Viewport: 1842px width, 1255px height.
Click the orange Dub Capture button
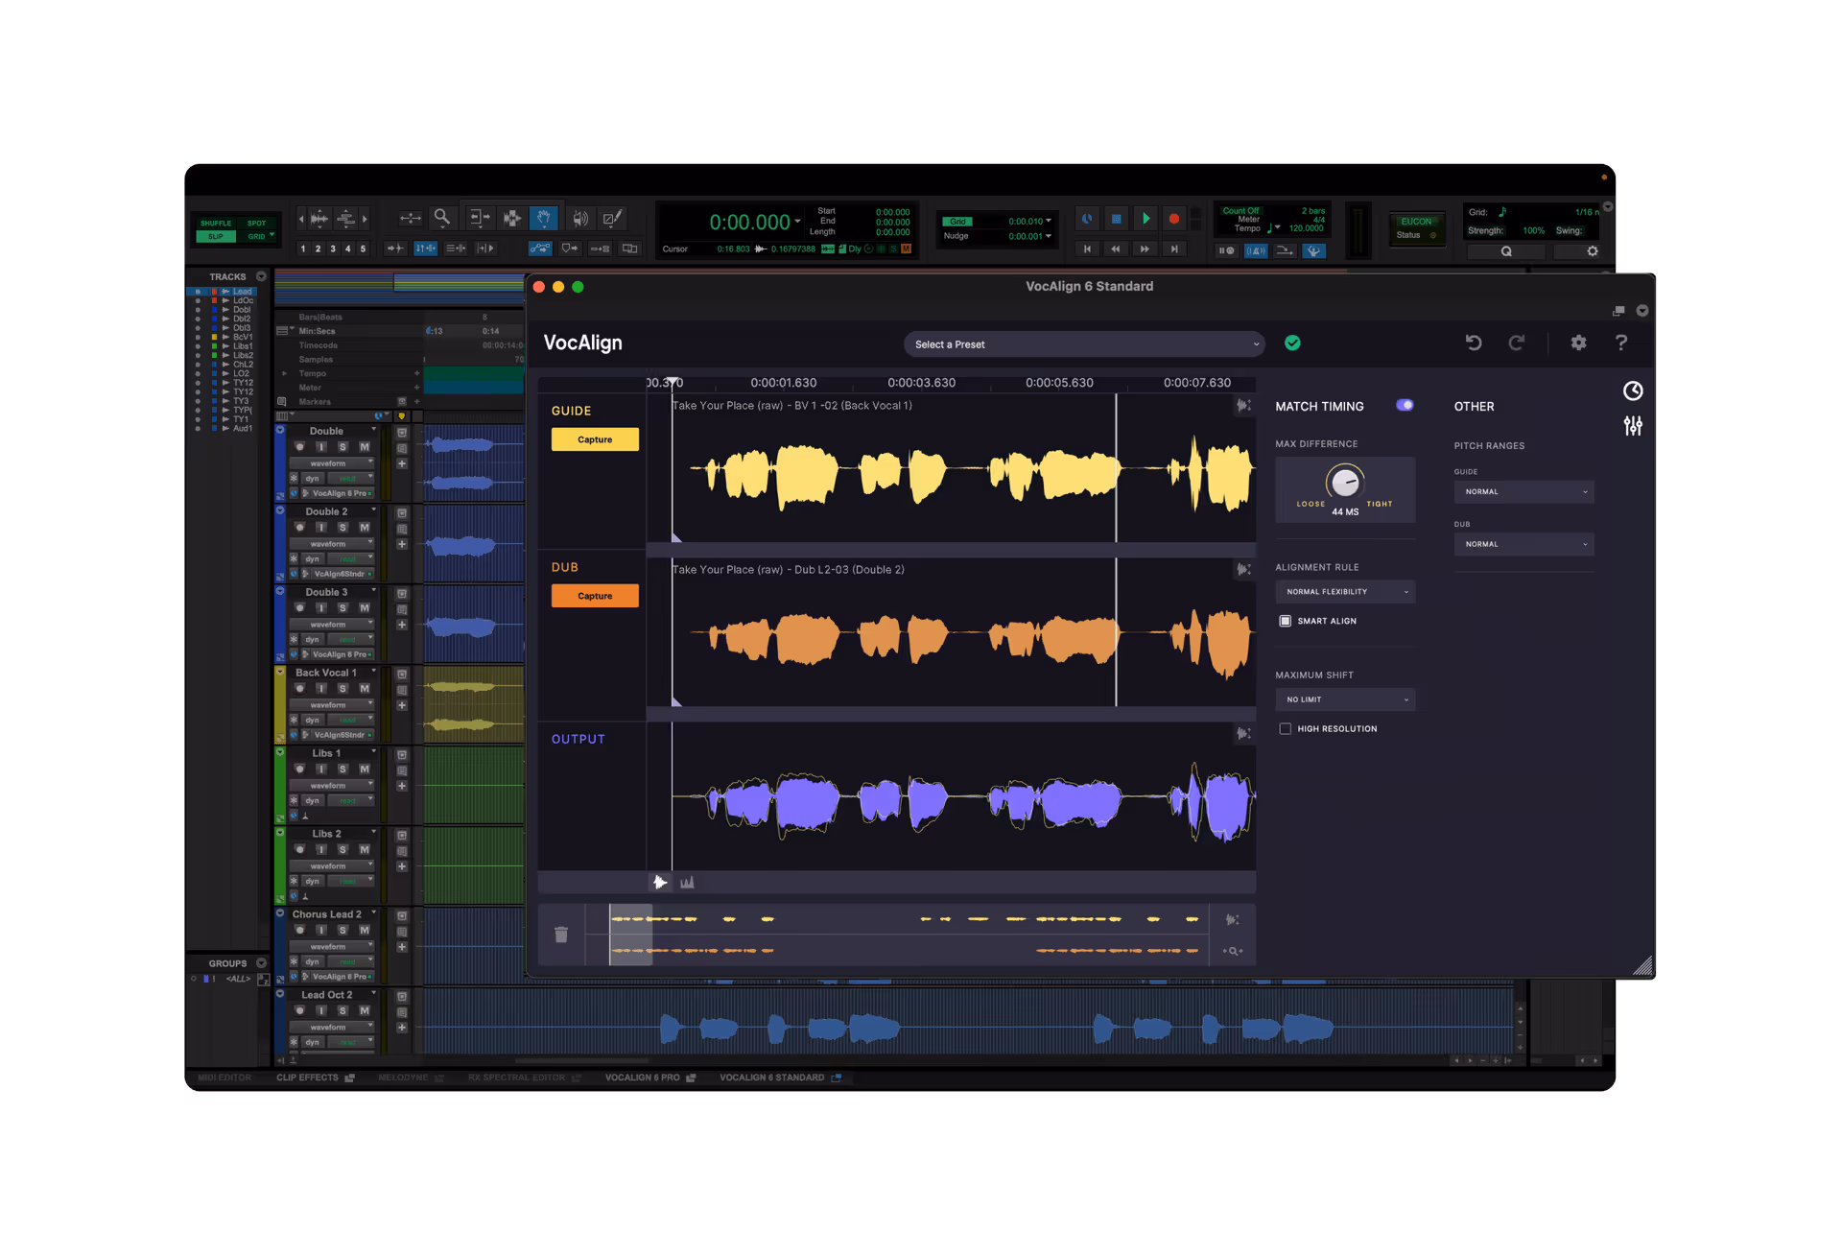(595, 596)
